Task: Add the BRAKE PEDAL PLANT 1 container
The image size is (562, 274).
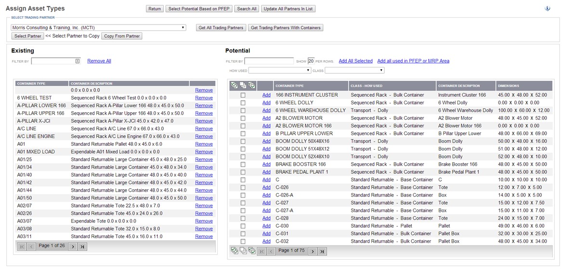Action: 266,172
